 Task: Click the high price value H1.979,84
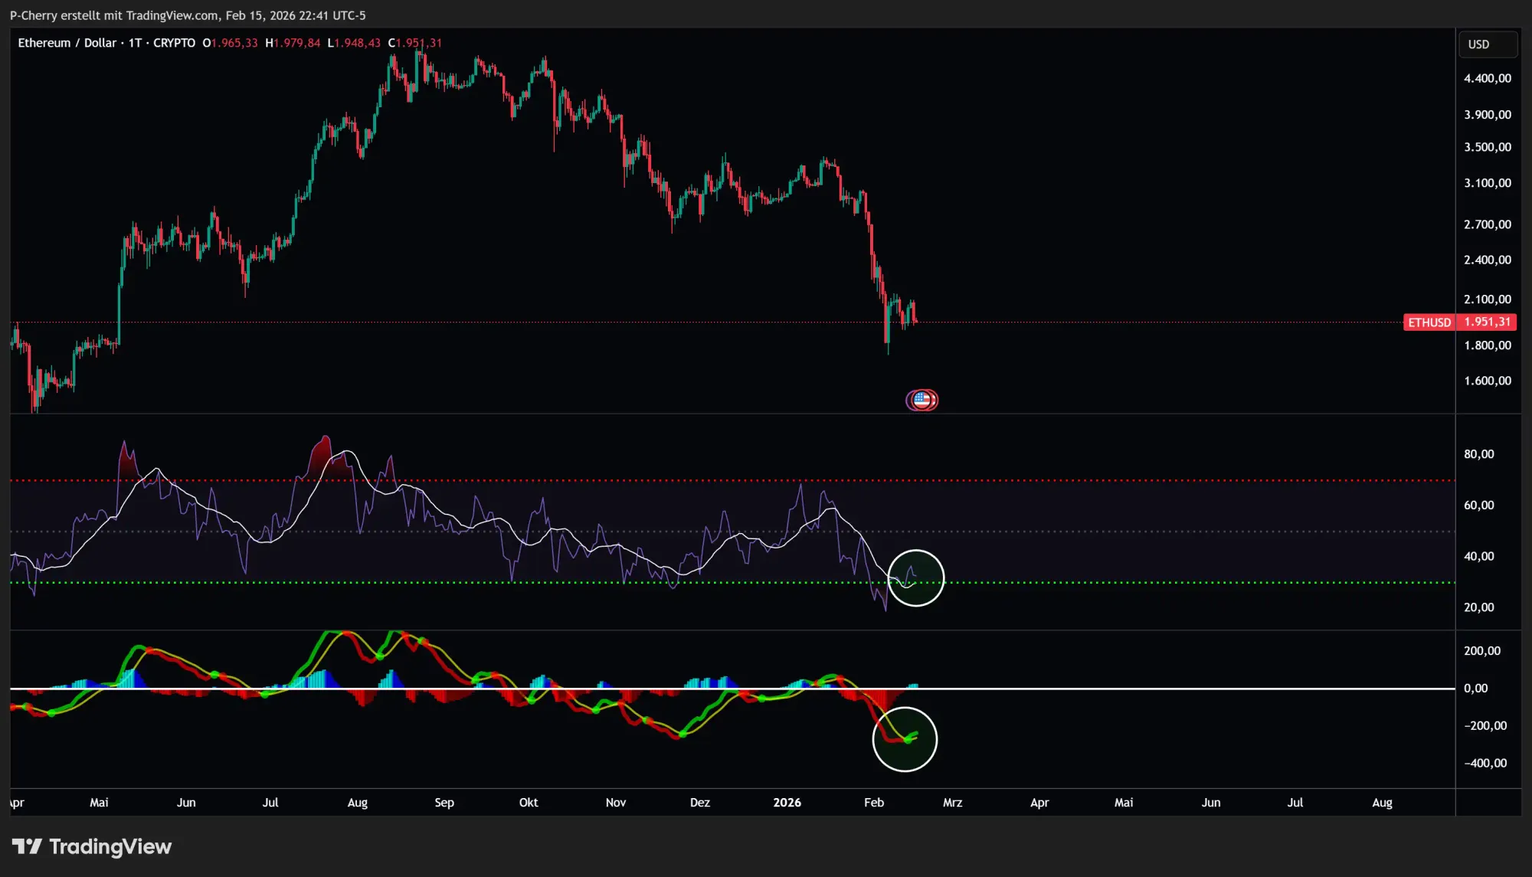(291, 44)
